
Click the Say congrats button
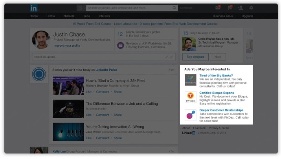(195, 57)
